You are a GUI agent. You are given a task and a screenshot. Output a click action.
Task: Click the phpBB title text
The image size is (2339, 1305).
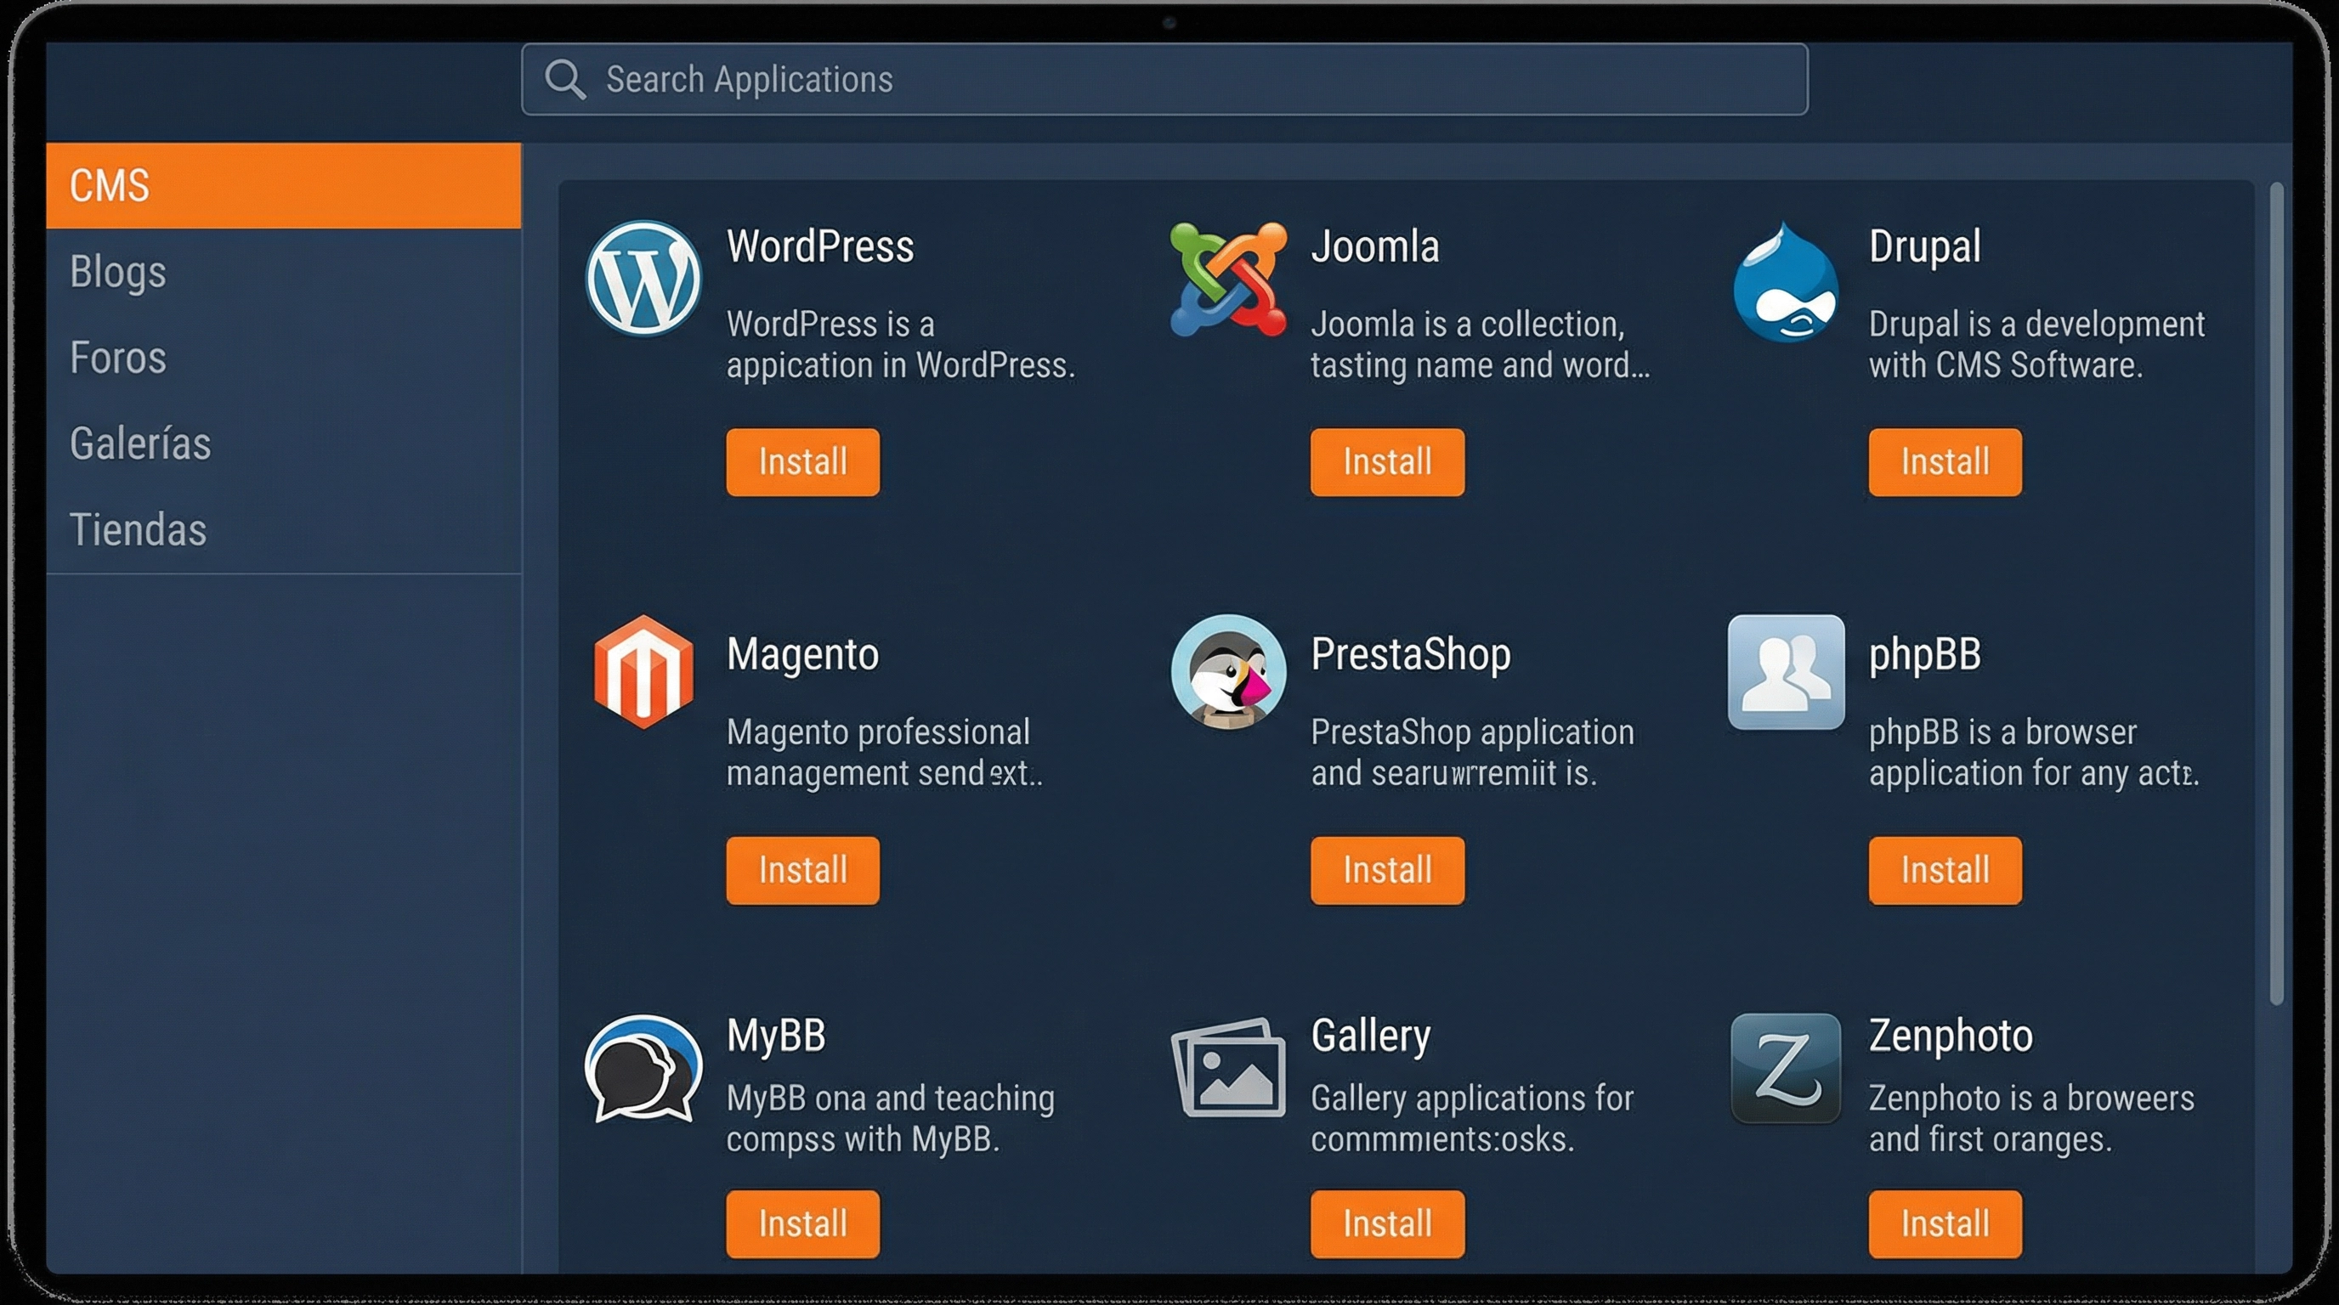pos(1925,656)
